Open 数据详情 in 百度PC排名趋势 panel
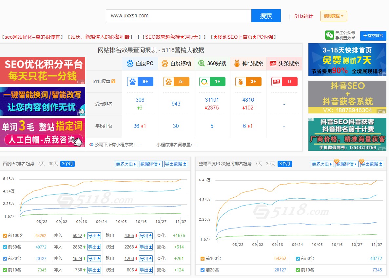389x278 pixels. click(151, 164)
